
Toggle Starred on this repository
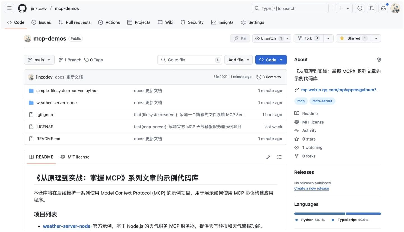pos(353,38)
